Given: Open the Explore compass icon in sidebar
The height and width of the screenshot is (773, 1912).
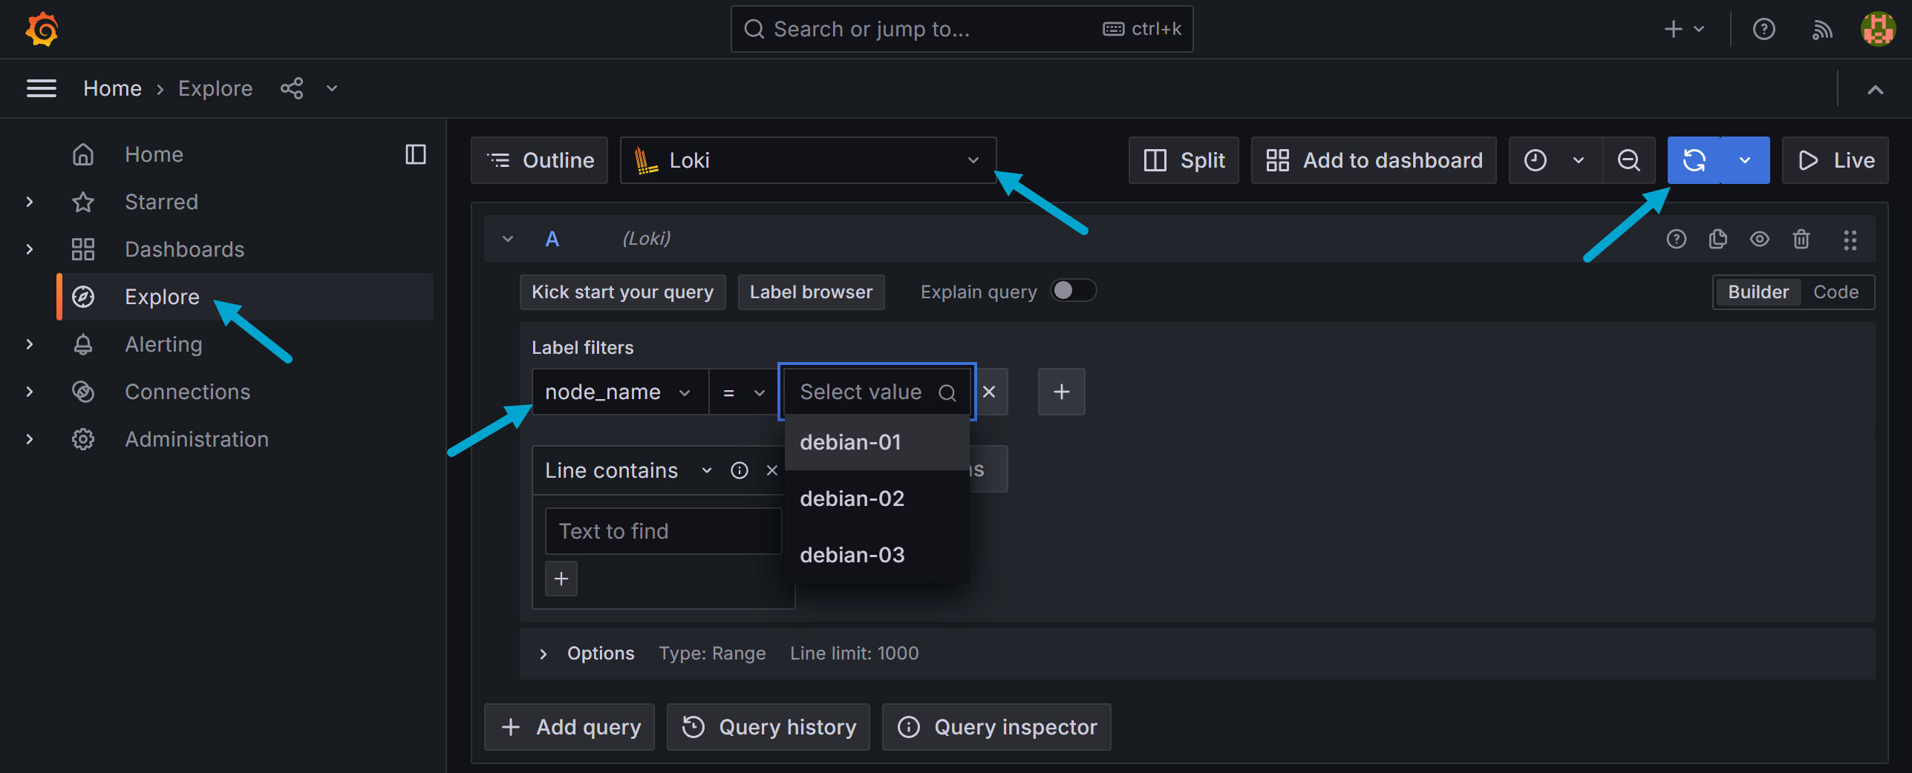Looking at the screenshot, I should [83, 297].
